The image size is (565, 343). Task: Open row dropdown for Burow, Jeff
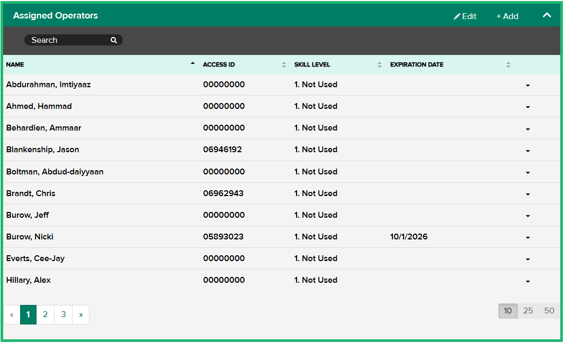click(x=527, y=216)
